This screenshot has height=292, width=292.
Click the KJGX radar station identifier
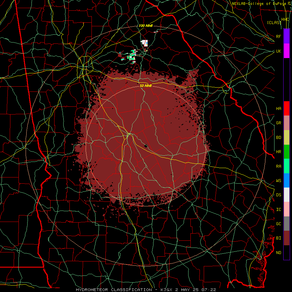167,290
